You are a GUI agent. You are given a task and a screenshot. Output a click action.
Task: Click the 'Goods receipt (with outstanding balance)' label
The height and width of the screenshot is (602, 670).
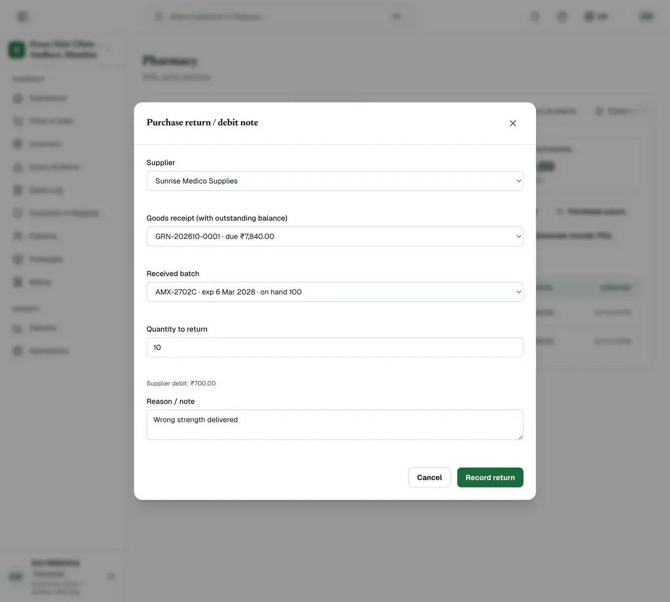coord(217,218)
